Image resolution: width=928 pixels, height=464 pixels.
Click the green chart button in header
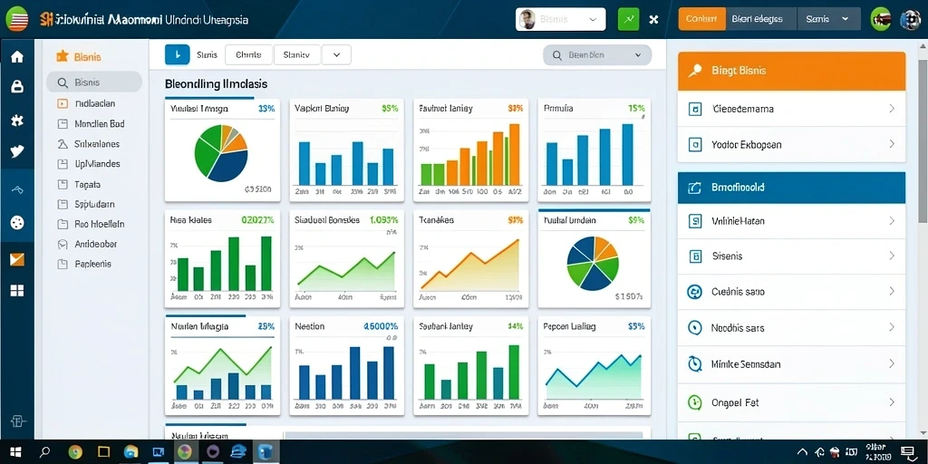[629, 20]
